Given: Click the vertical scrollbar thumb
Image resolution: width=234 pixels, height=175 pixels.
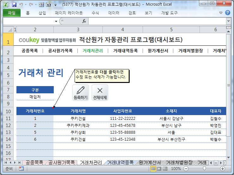Looking at the screenshot, I should 229,85.
